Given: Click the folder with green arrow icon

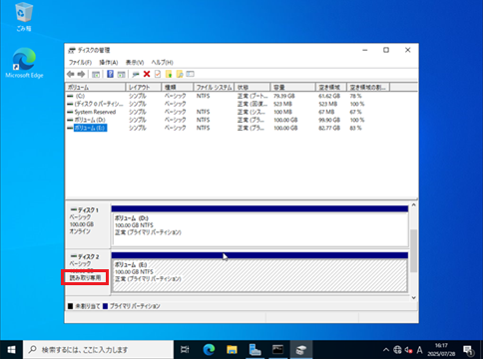Looking at the screenshot, I should point(169,74).
